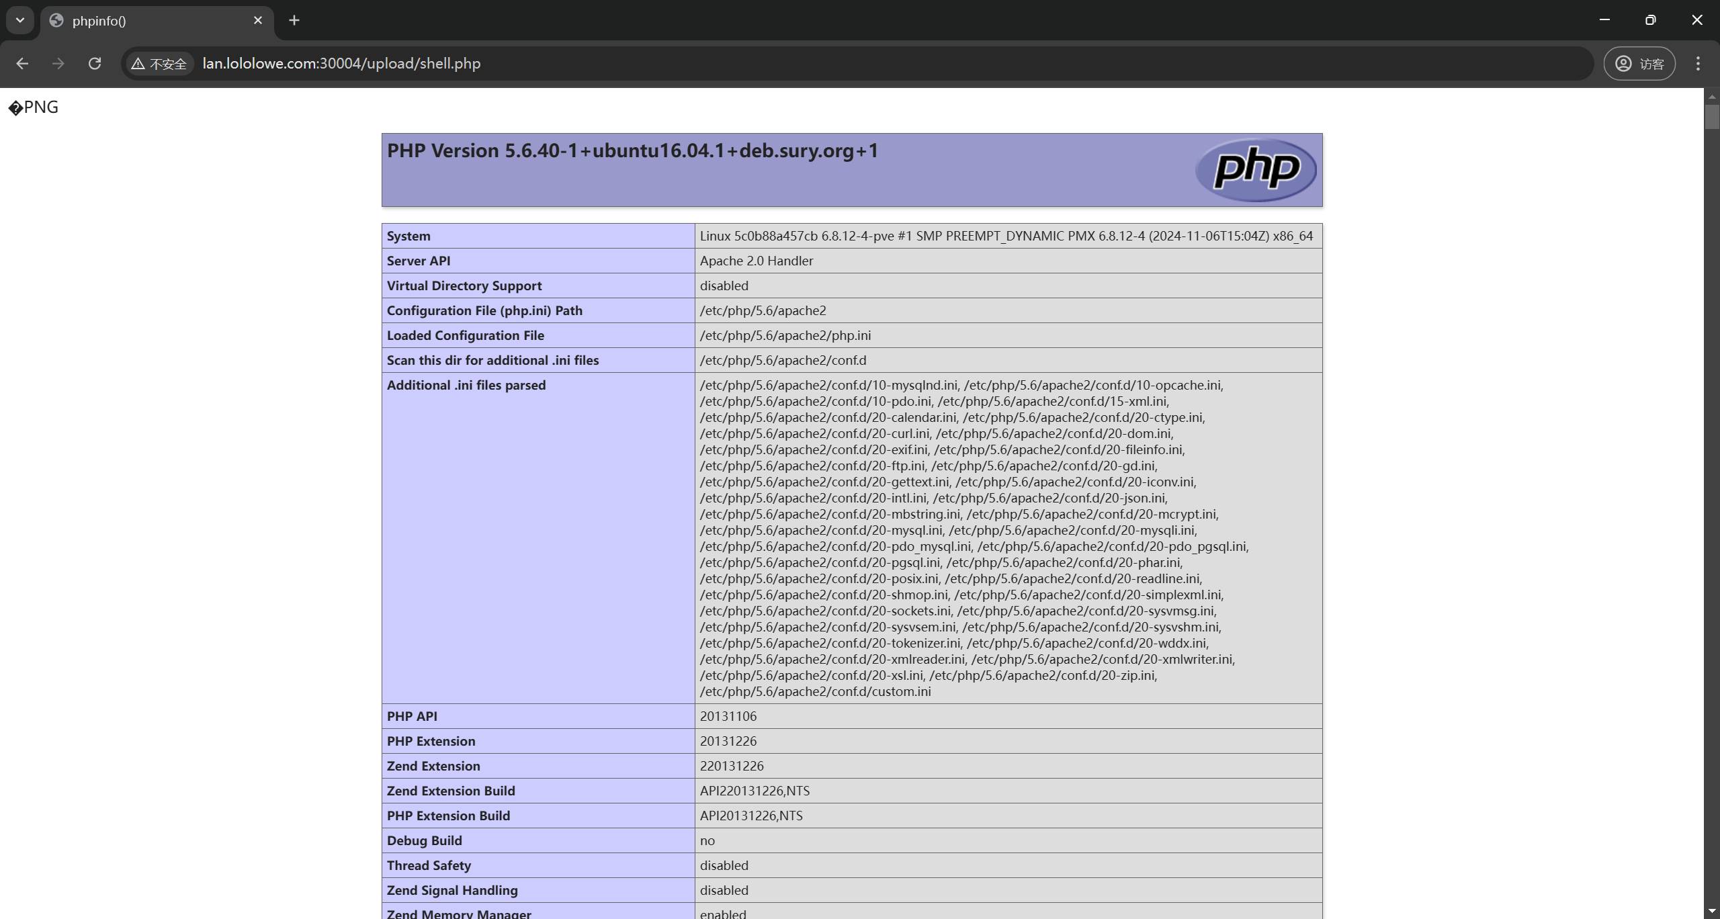Click the PHP Version heading text
Viewport: 1720px width, 919px height.
coord(632,151)
